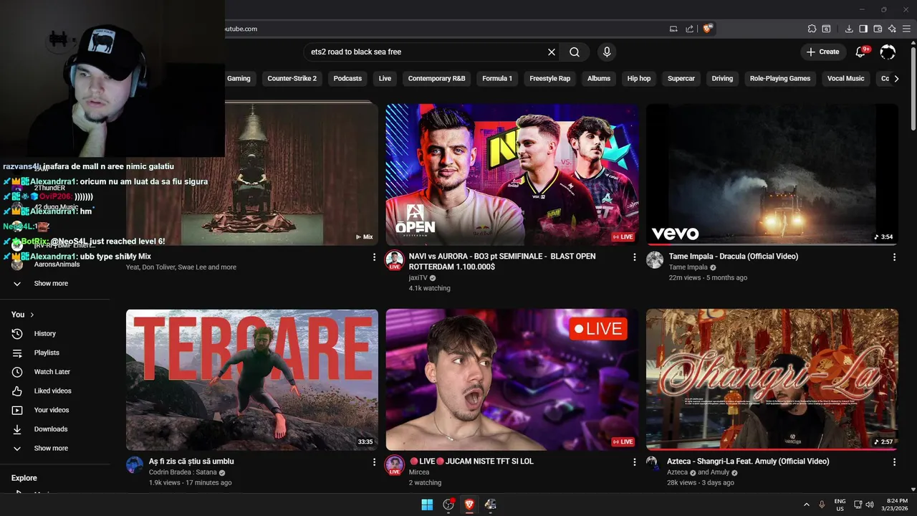The width and height of the screenshot is (917, 516).
Task: Open taskbar app with red notification dot
Action: pyautogui.click(x=448, y=505)
